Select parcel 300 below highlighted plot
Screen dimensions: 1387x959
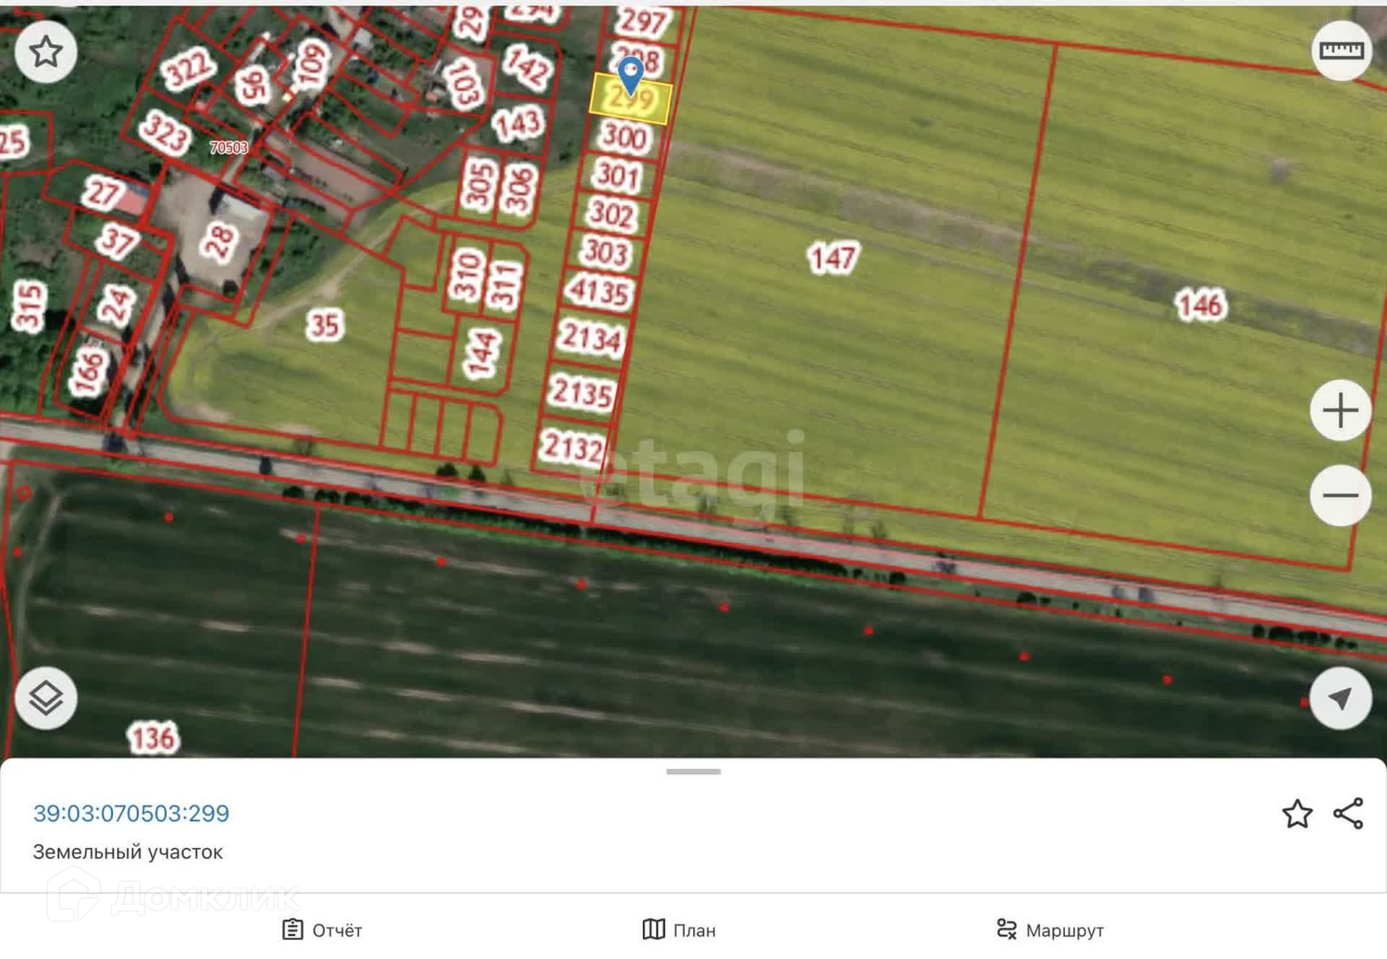click(x=626, y=137)
